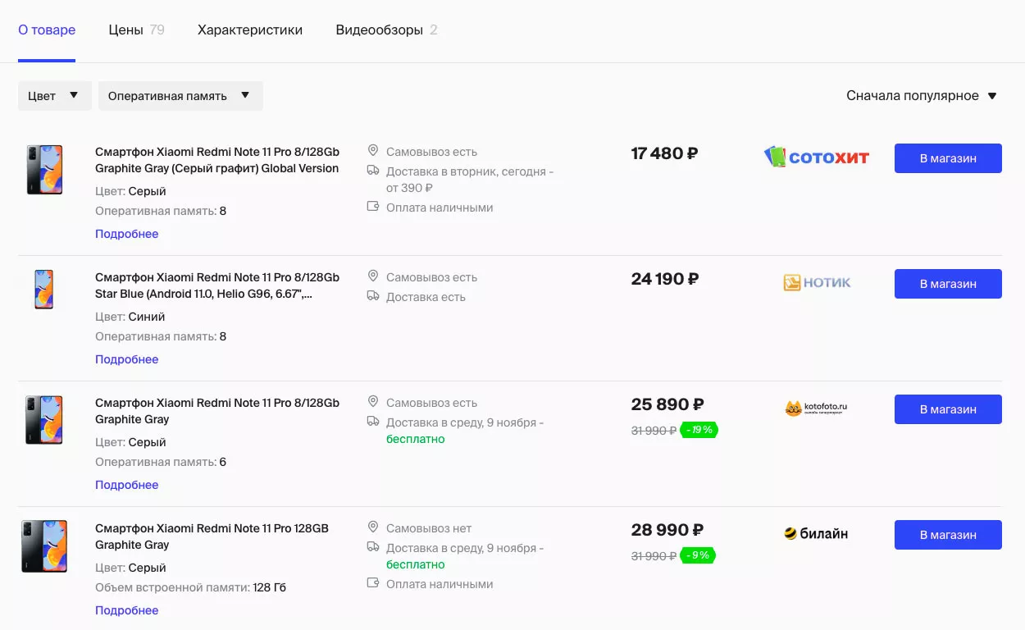This screenshot has height=630, width=1025.
Task: Open the Global Version Graphite Gray product title
Action: point(217,160)
